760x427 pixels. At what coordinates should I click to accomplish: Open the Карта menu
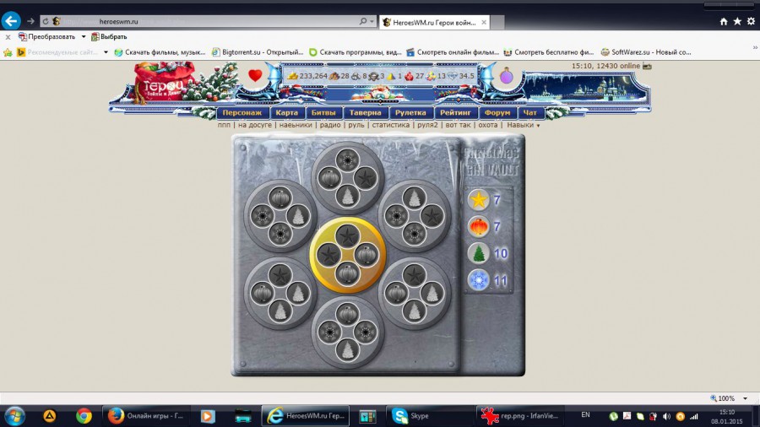(286, 112)
